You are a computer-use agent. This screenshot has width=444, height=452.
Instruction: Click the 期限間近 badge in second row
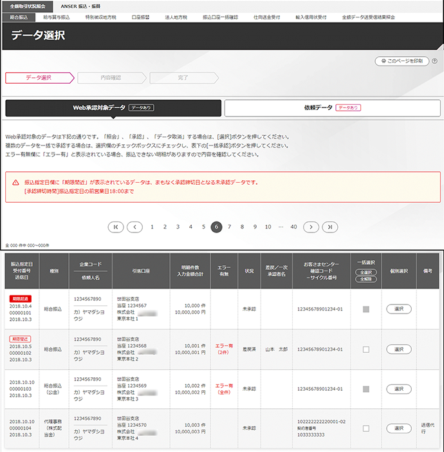coord(18,339)
